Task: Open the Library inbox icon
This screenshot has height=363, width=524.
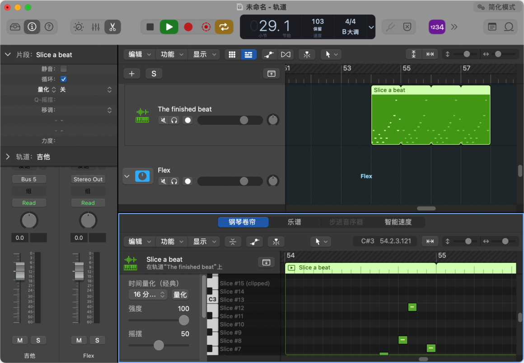Action: tap(15, 27)
